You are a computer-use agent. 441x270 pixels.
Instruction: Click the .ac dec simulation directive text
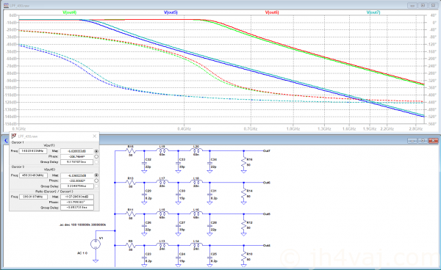point(82,225)
